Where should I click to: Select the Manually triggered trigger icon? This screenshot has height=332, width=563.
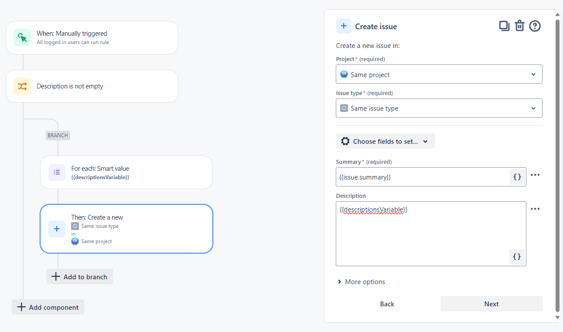(x=22, y=37)
